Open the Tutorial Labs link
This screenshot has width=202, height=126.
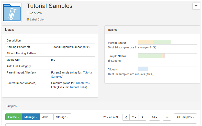(78, 87)
